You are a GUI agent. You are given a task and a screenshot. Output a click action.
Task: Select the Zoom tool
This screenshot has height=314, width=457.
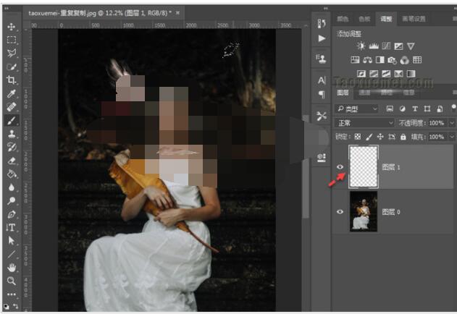(x=12, y=281)
